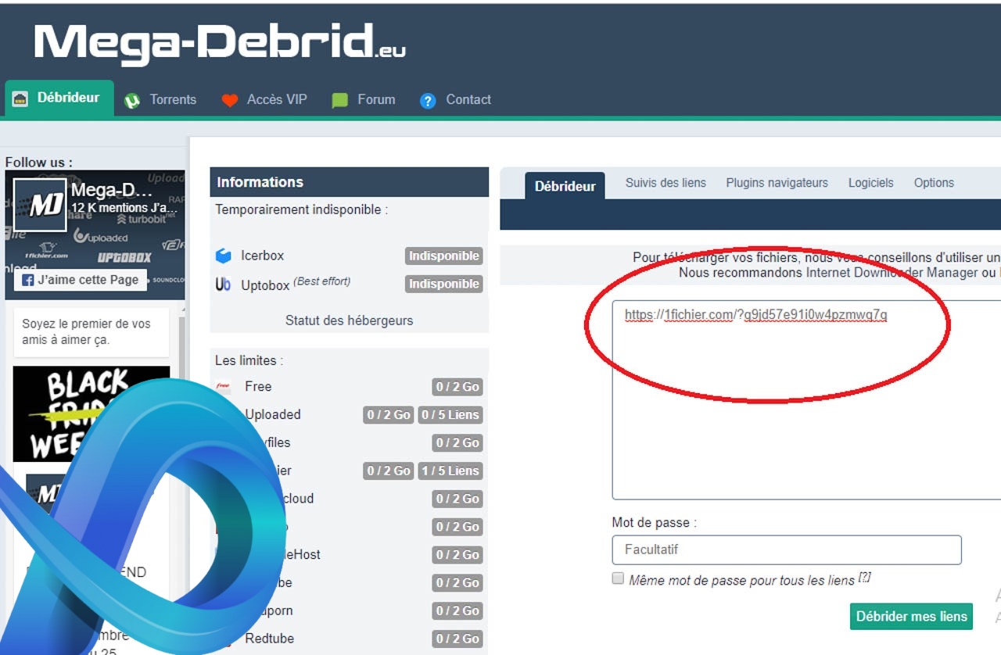Click the Mot de passe Facultatif field
The image size is (1001, 655).
(x=787, y=549)
